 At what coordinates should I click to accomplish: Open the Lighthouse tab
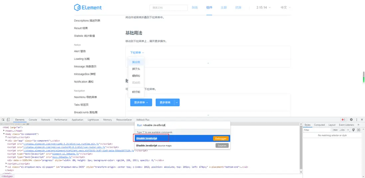(93, 120)
